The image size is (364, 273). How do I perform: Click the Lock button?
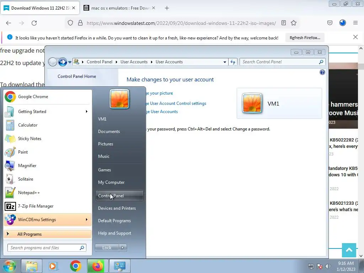(x=107, y=248)
